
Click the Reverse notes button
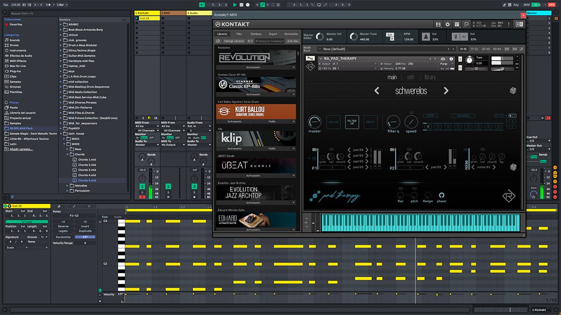pos(63,226)
